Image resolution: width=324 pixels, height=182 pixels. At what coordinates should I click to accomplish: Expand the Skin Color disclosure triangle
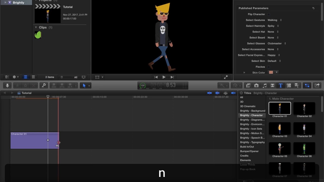pos(244,73)
